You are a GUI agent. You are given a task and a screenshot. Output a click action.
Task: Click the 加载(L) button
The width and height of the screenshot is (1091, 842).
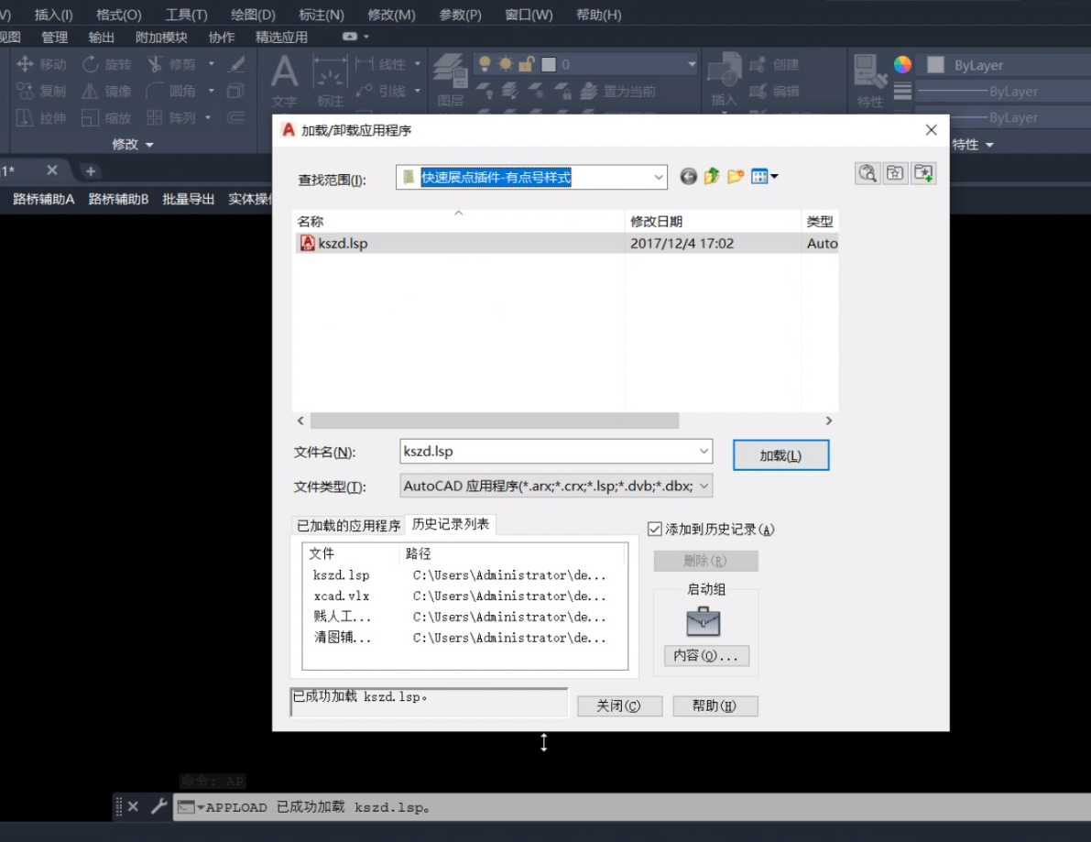tap(780, 455)
